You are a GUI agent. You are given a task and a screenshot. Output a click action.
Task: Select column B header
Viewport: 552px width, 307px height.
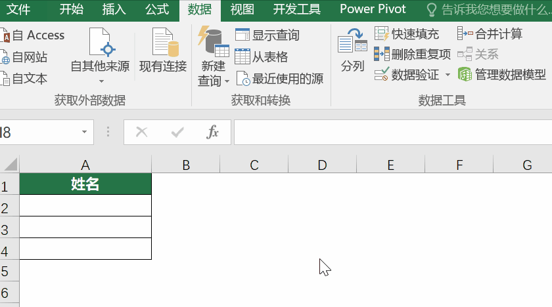coord(186,165)
